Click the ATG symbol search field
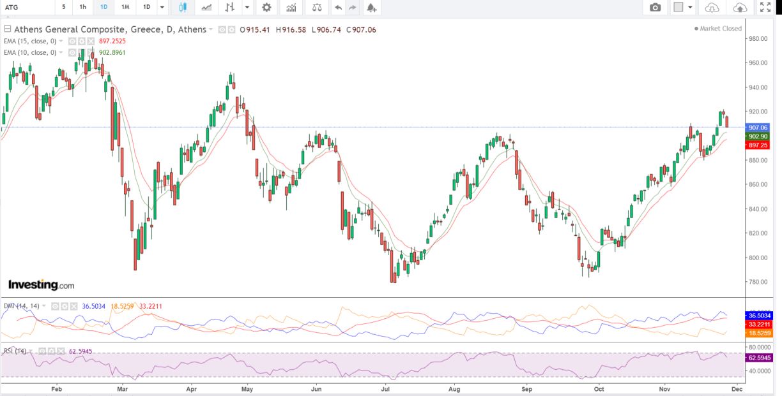 pos(26,8)
